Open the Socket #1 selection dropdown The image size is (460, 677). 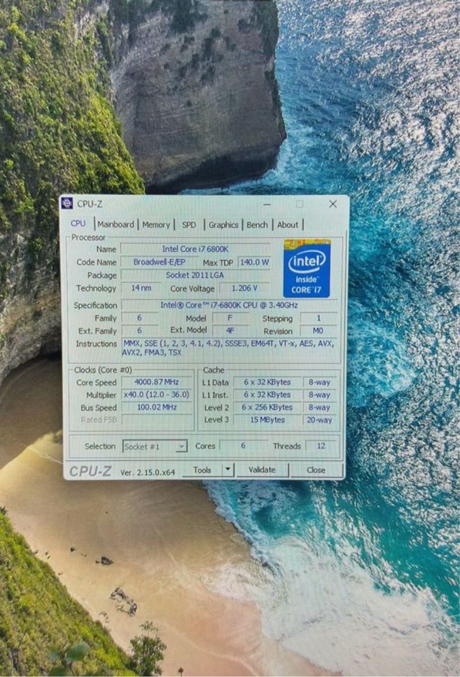(x=155, y=446)
